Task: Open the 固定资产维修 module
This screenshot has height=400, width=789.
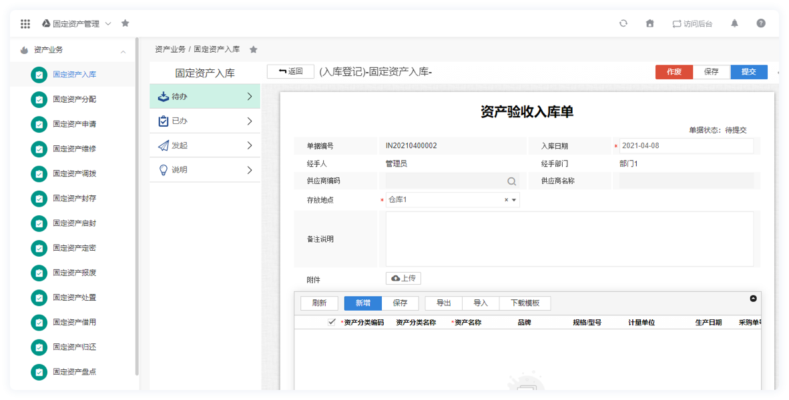Action: [39, 149]
